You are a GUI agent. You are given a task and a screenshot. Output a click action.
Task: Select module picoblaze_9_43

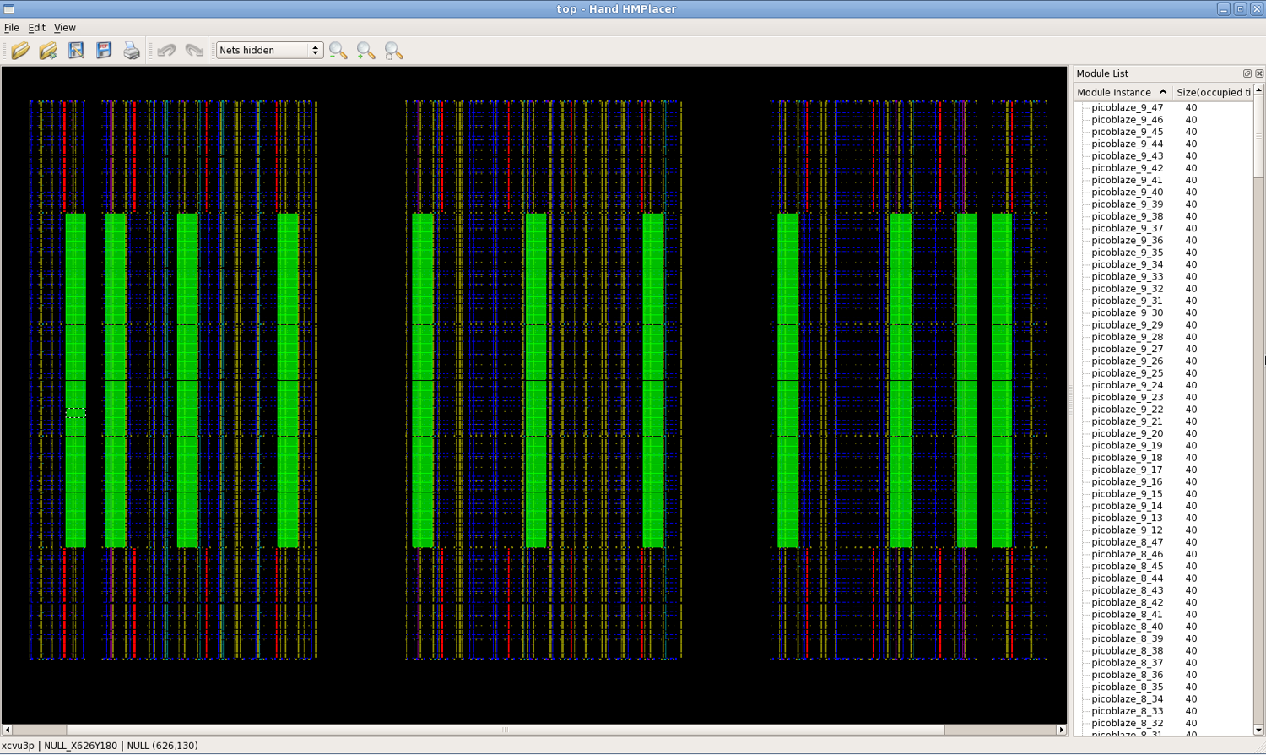[x=1127, y=155]
